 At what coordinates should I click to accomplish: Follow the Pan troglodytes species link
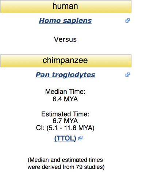(65, 75)
